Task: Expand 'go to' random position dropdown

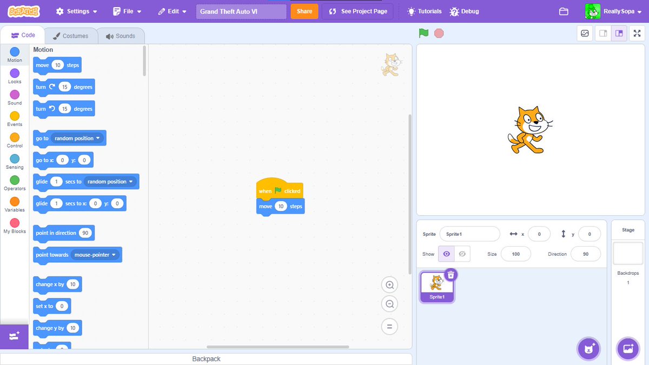Action: [77, 138]
